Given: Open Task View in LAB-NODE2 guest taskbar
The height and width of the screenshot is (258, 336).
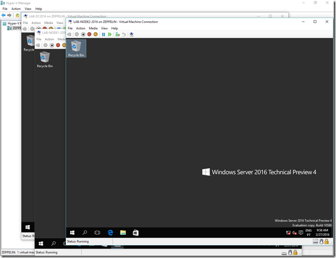Looking at the screenshot, I should pyautogui.click(x=98, y=232).
